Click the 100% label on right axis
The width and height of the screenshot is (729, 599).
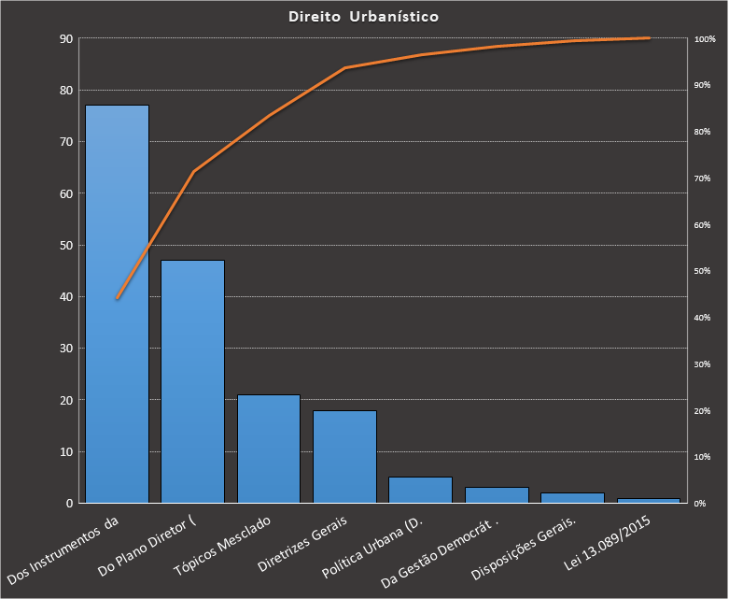(x=705, y=39)
